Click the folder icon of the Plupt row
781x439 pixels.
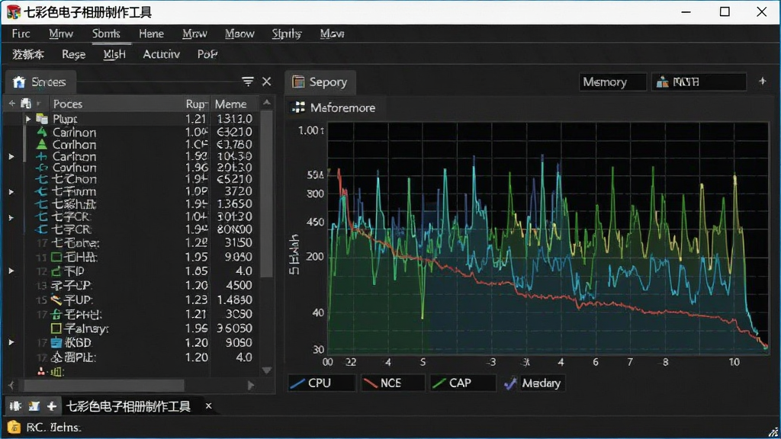(43, 119)
